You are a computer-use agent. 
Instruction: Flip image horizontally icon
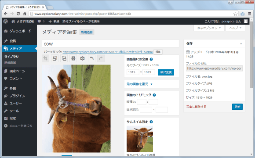[x=83, y=58]
